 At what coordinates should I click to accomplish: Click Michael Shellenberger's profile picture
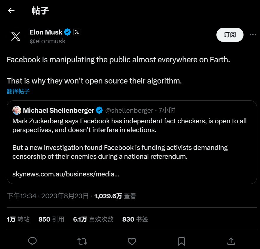[x=17, y=110]
